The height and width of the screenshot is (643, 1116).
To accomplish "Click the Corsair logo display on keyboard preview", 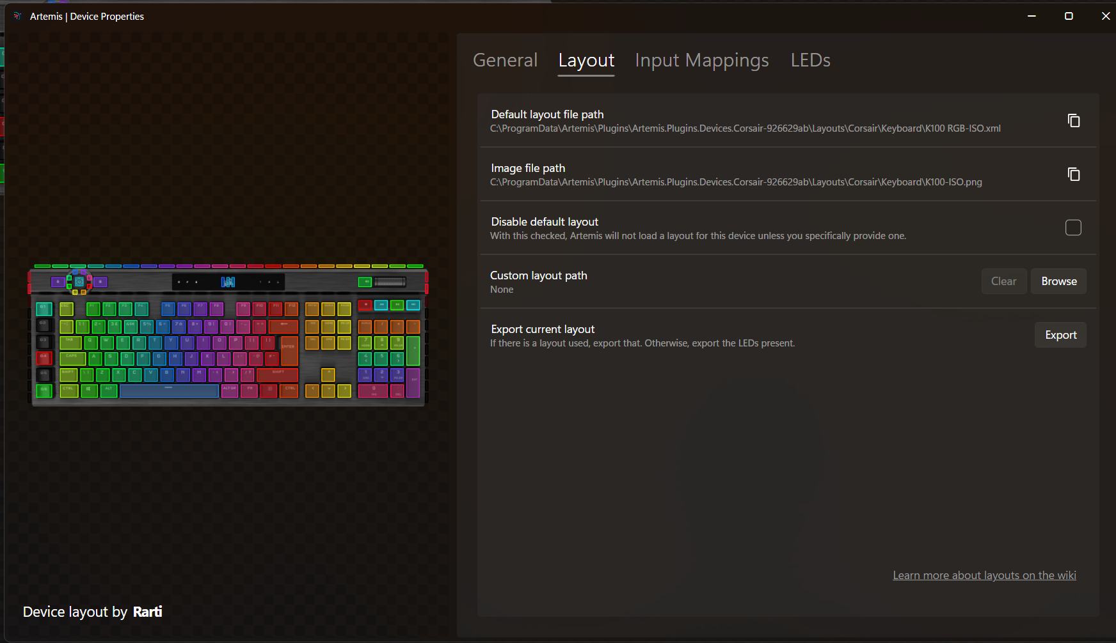I will pyautogui.click(x=227, y=282).
